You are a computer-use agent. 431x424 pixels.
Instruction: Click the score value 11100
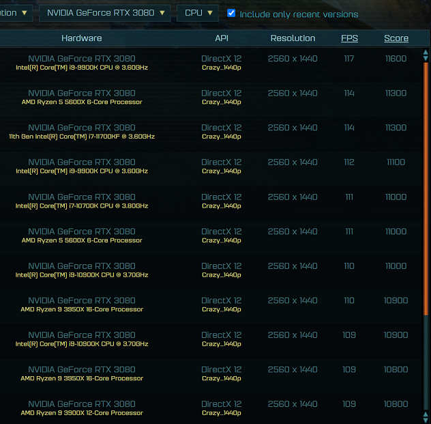click(x=396, y=162)
